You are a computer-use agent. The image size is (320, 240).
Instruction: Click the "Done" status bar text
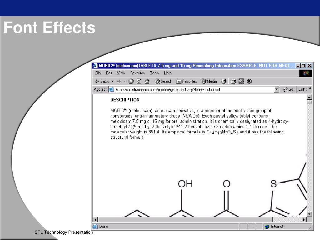pyautogui.click(x=104, y=227)
